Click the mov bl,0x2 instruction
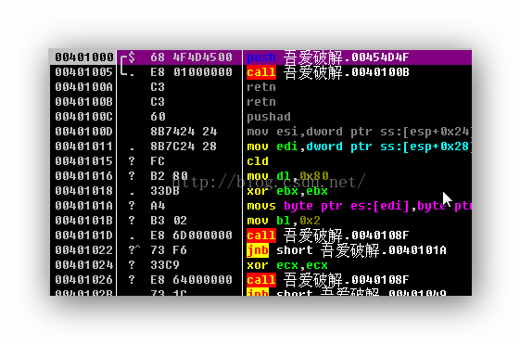 click(x=284, y=221)
